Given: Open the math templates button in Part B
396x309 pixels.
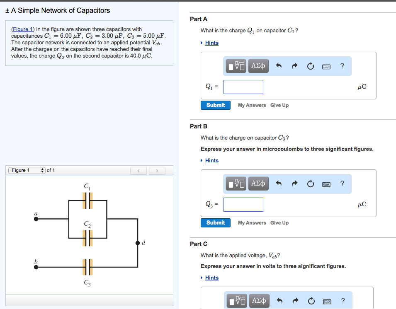Looking at the screenshot, I should 236,183.
